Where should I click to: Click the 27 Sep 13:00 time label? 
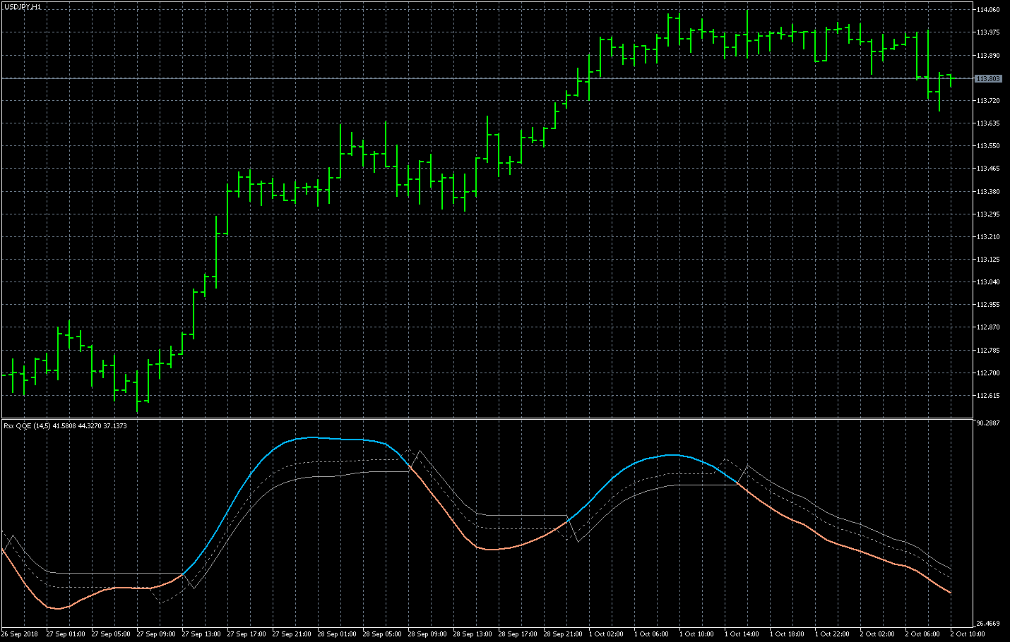coord(201,634)
